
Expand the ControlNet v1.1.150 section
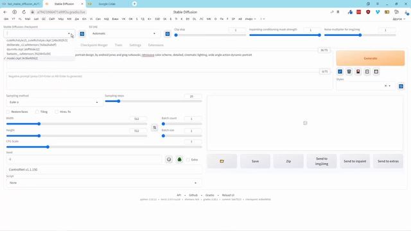point(104,169)
